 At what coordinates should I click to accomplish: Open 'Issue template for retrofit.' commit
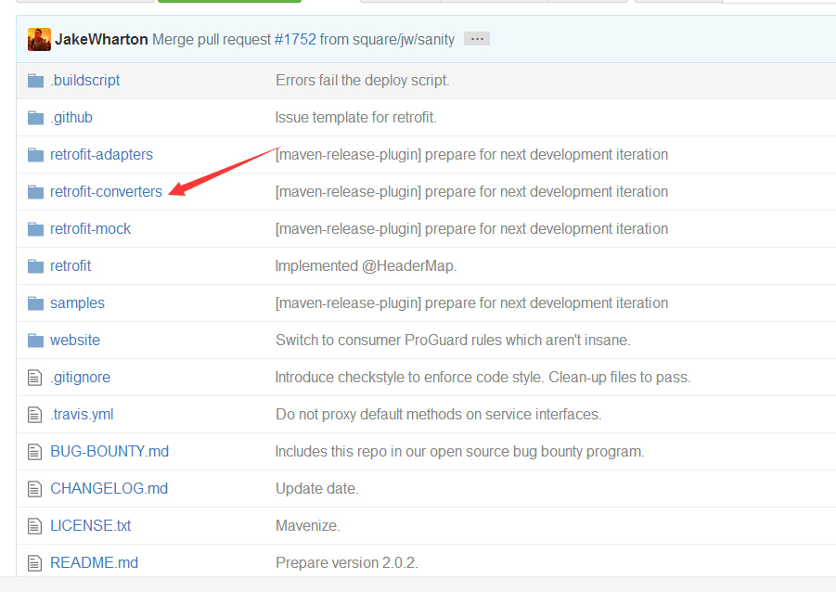[355, 117]
